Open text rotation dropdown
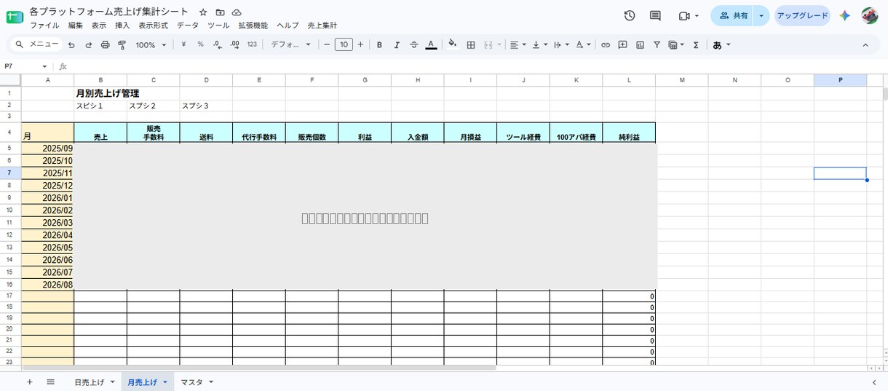 point(583,44)
